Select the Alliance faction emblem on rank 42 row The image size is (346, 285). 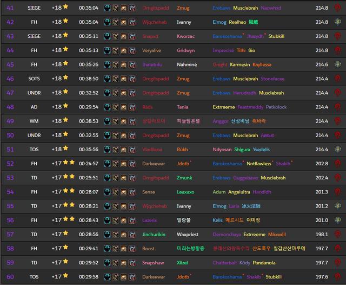tap(338, 22)
